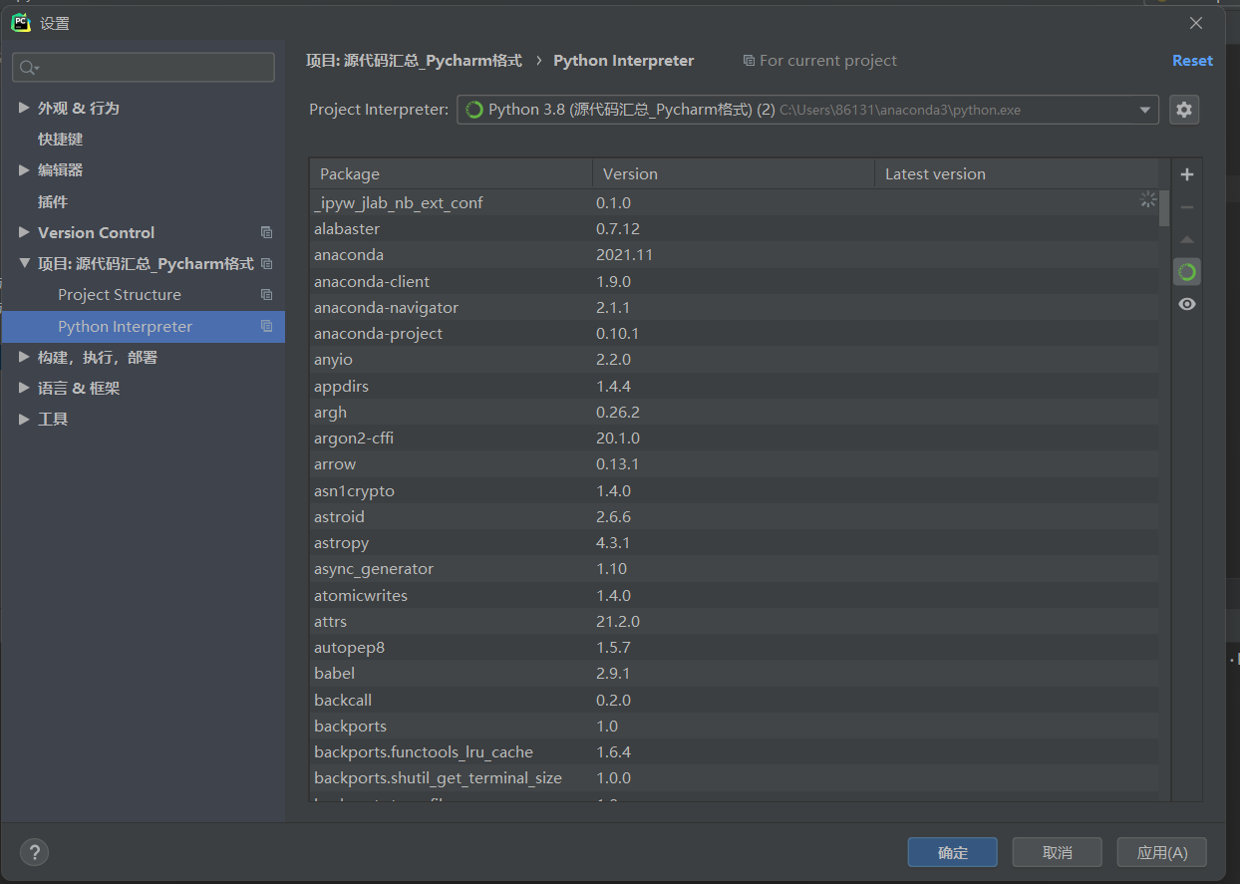Viewport: 1240px width, 884px height.
Task: Click the search magnifier icon in settings
Action: [28, 68]
